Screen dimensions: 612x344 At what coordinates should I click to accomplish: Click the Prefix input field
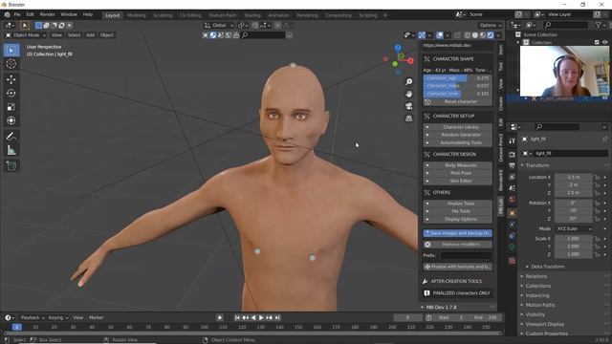[x=466, y=256]
